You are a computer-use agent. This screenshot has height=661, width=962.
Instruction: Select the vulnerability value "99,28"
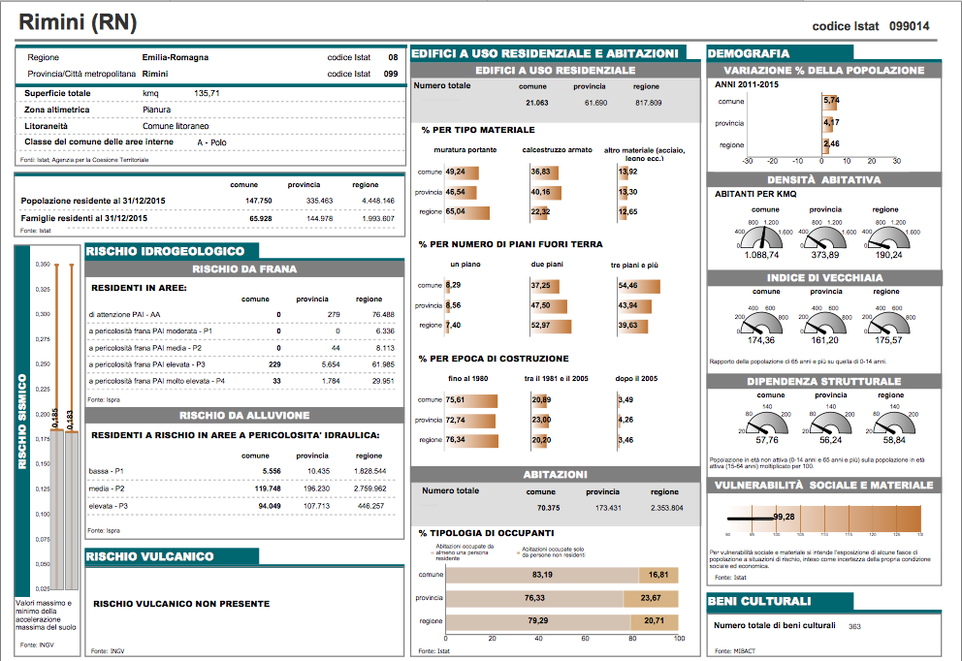pos(785,517)
